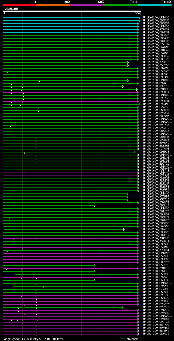Click hit label UniRef100_B9EXC4
Viewport: 174px width, 341px height.
(156, 113)
